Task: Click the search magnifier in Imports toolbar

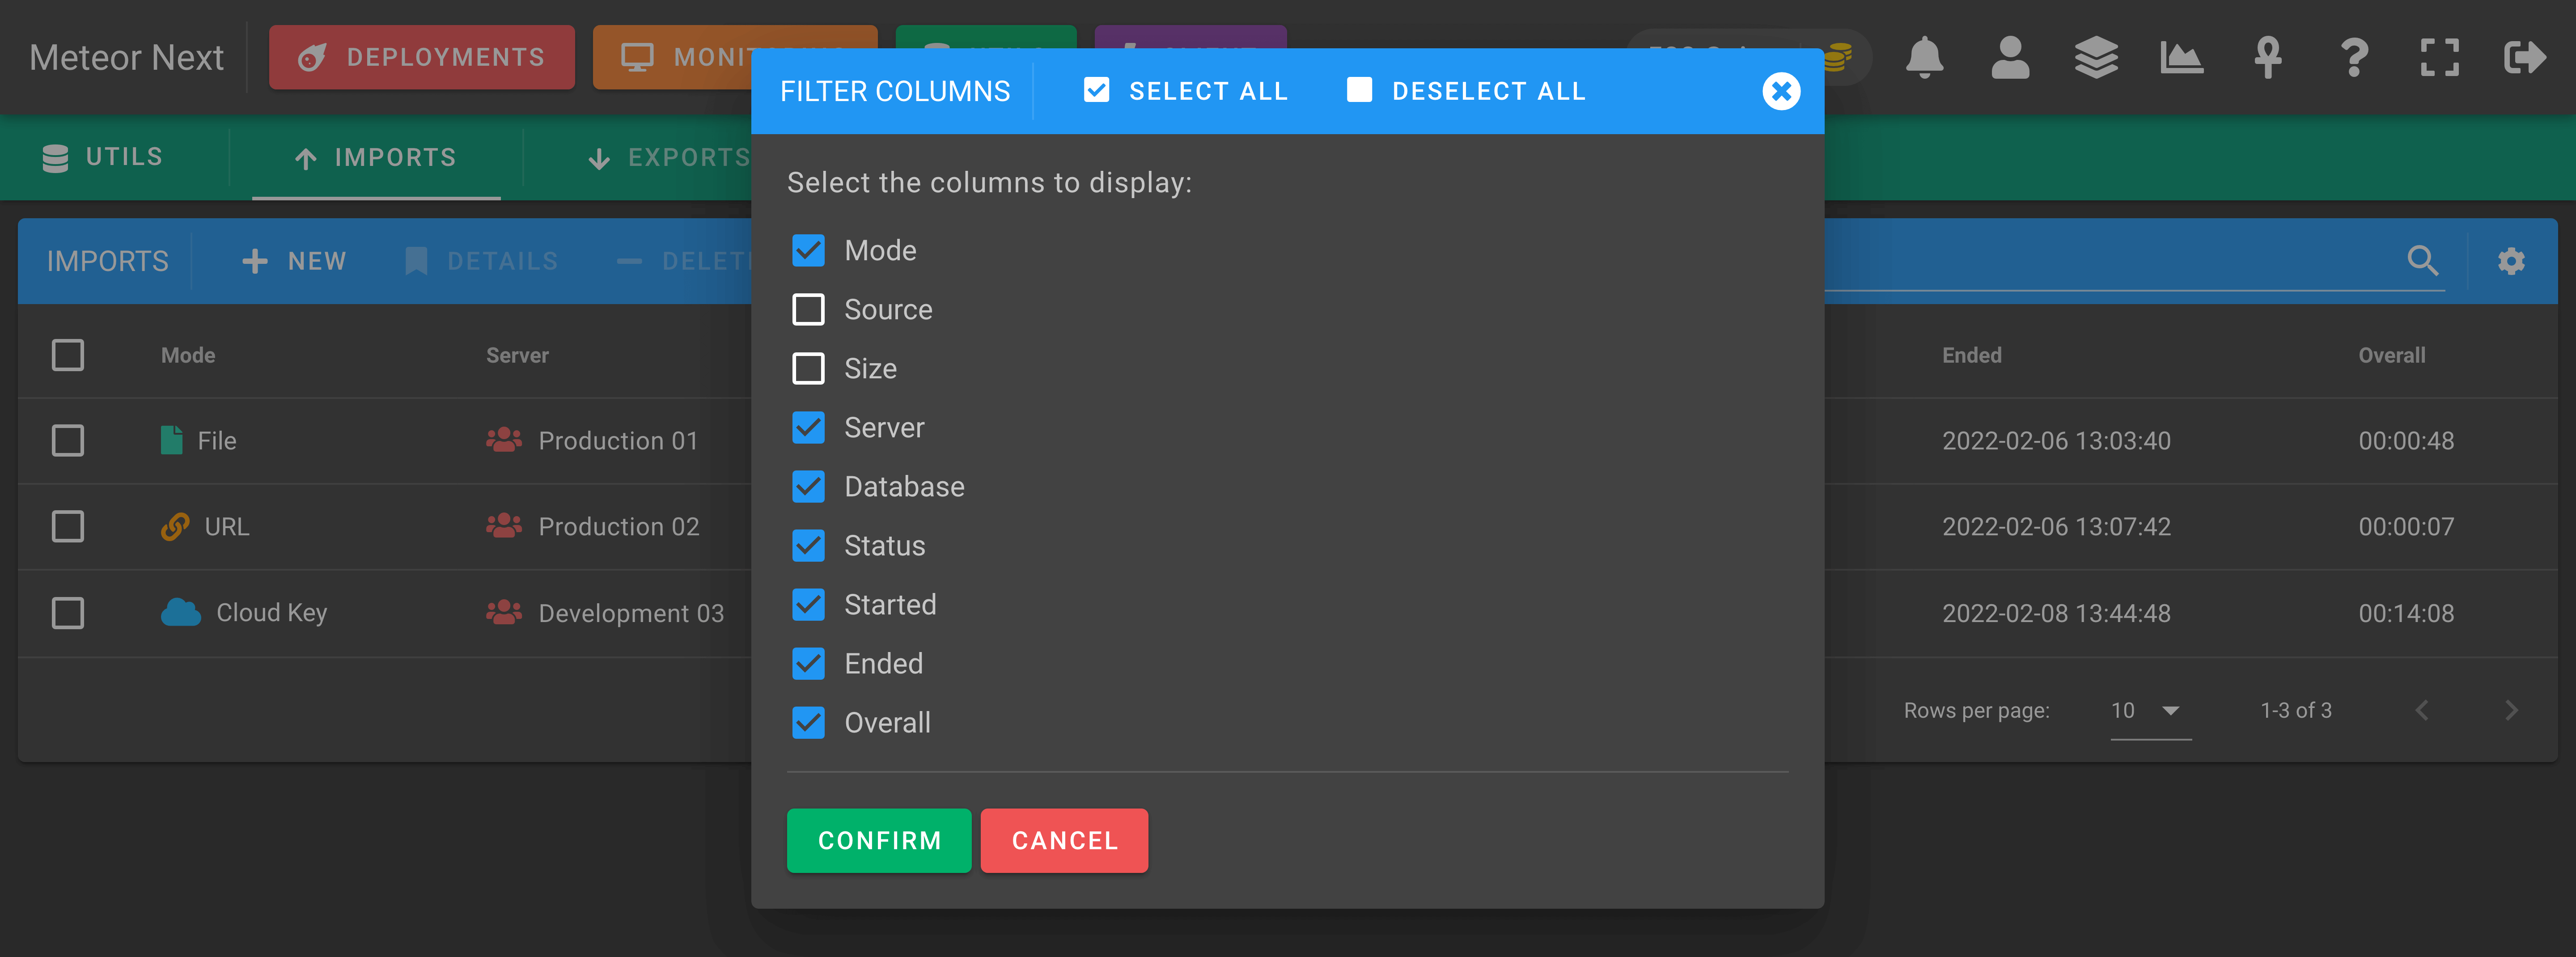Action: point(2423,261)
